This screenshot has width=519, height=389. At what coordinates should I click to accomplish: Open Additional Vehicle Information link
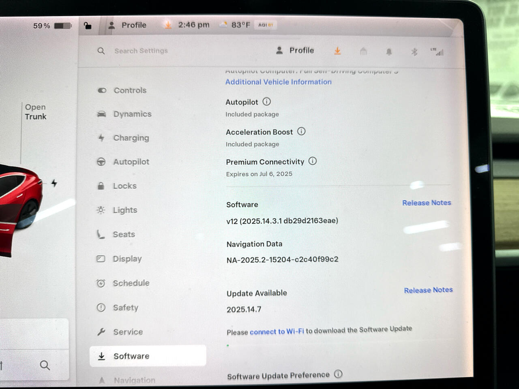(279, 82)
